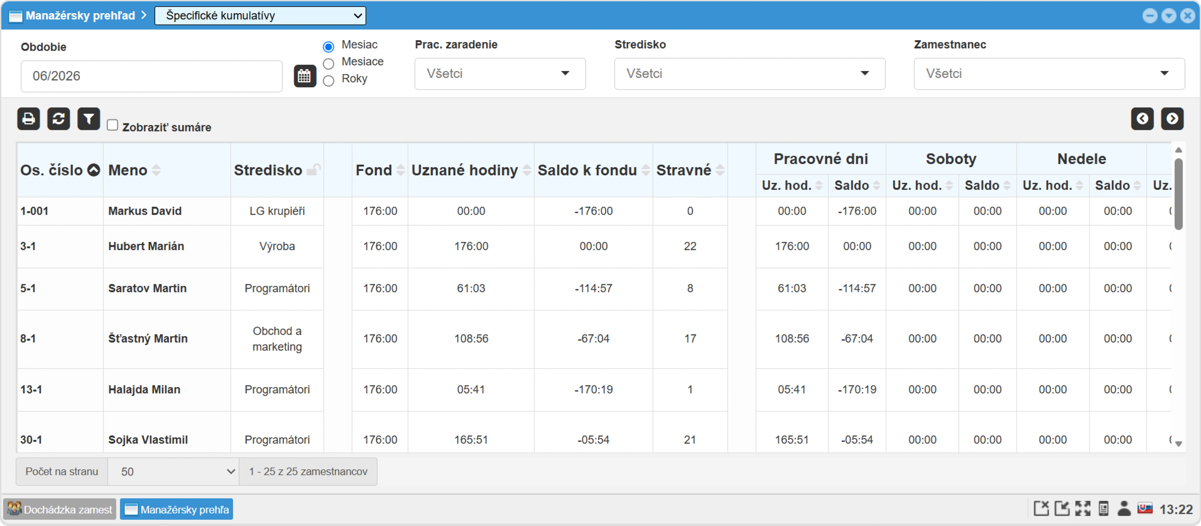Switch to Dochádzka zamest taskbar tab

click(x=60, y=509)
